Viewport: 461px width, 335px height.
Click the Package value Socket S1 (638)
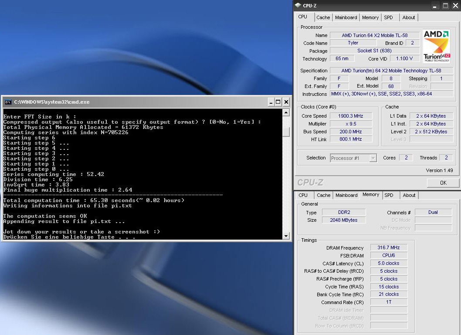coord(375,51)
